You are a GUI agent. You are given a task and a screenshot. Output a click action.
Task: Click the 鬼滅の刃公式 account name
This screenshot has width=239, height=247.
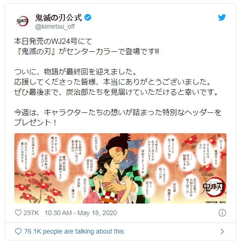click(x=58, y=18)
